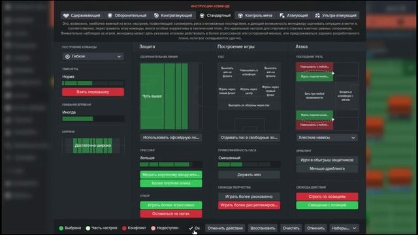Toggle Смещение с позиций
This screenshot has width=418, height=235.
click(327, 205)
